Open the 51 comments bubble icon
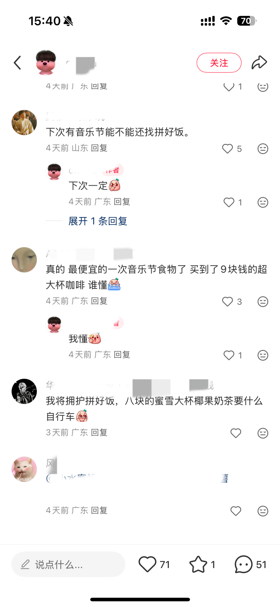 [243, 564]
